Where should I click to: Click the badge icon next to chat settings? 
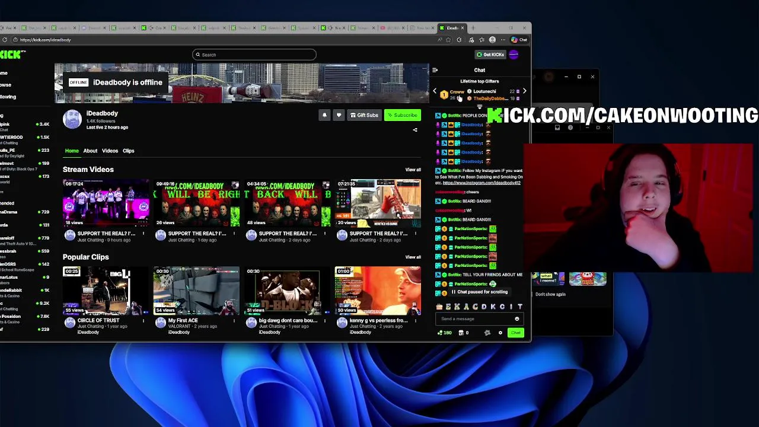coord(487,333)
